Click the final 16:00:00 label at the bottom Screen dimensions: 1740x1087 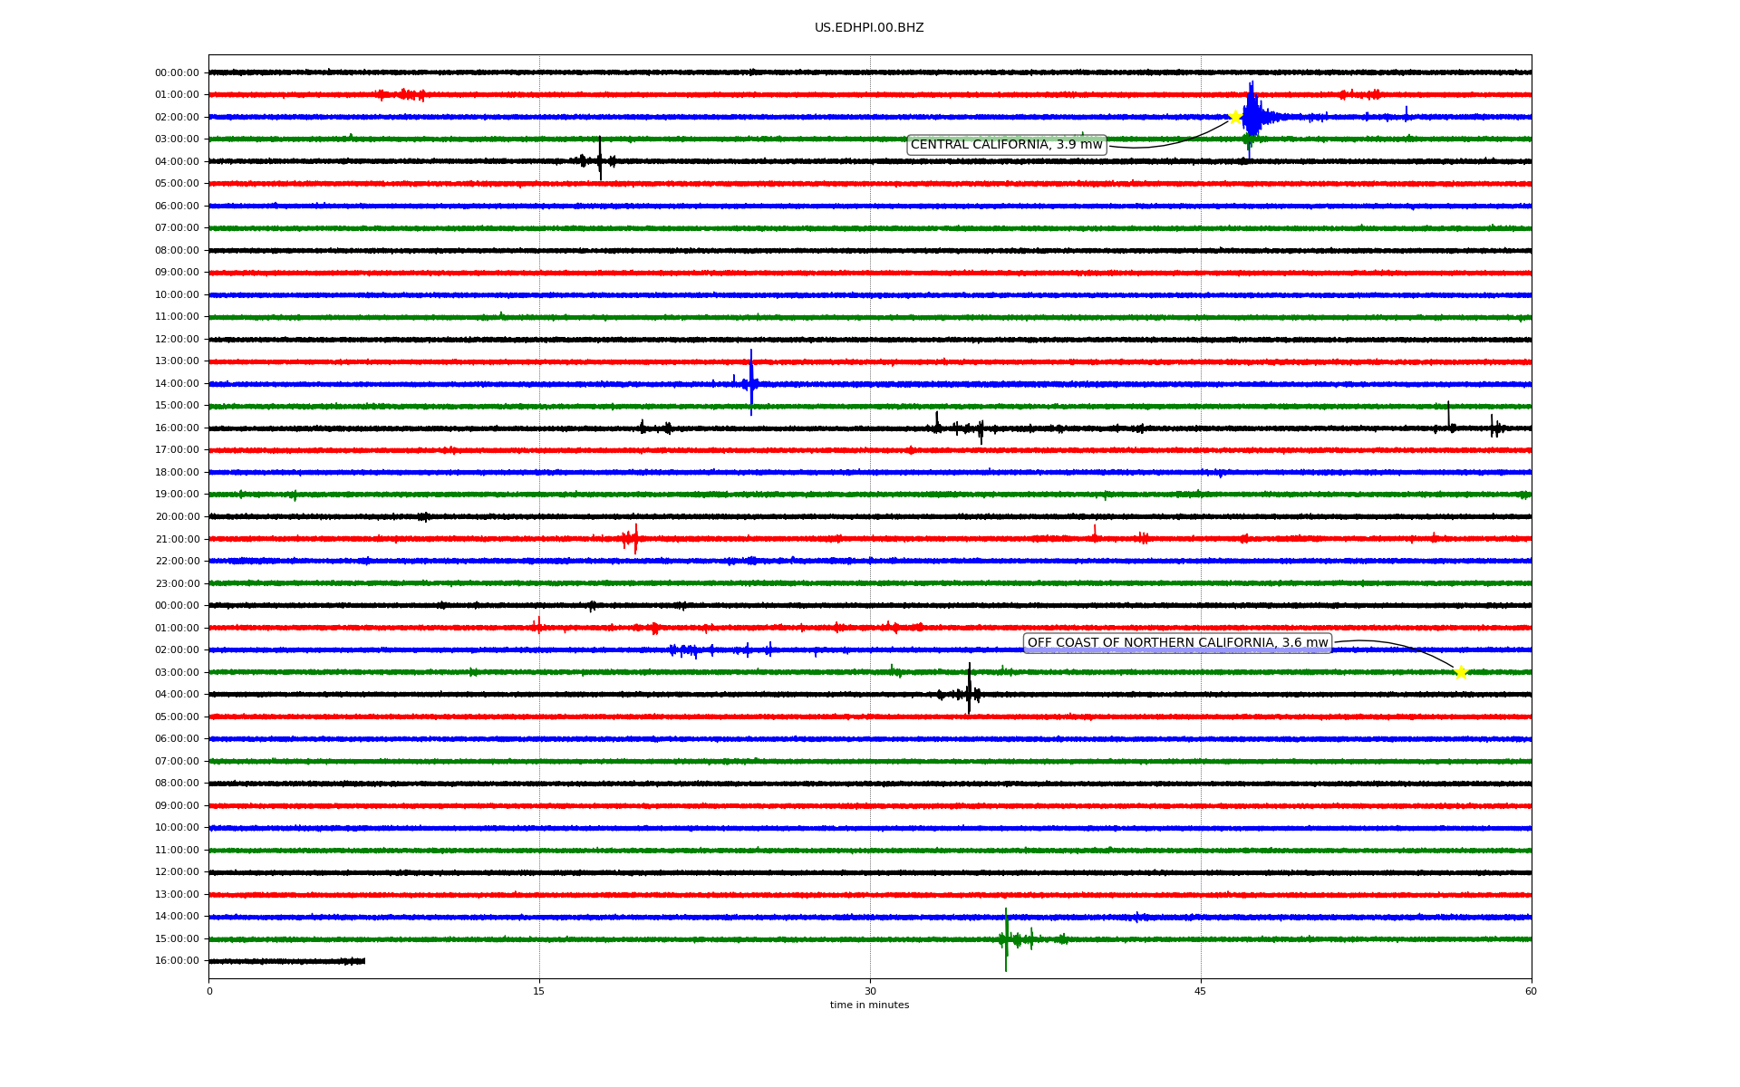[177, 961]
